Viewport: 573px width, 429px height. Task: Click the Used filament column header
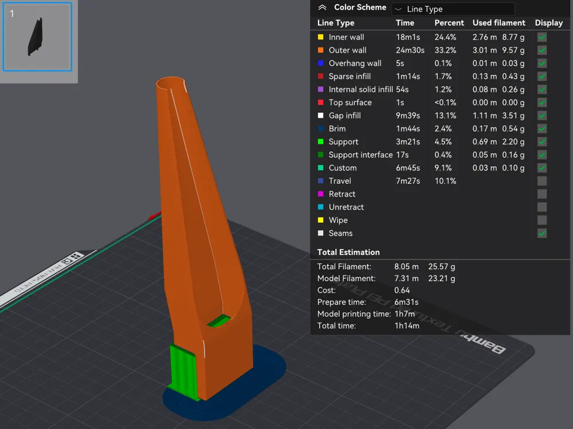(499, 23)
